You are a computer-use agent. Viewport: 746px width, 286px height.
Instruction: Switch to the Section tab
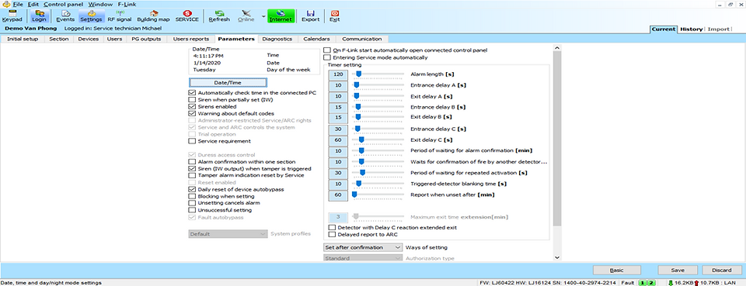pos(59,39)
